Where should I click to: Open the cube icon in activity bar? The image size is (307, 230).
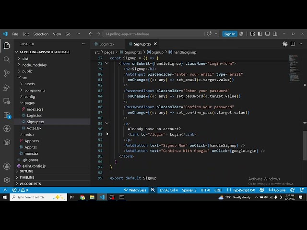coord(7,142)
